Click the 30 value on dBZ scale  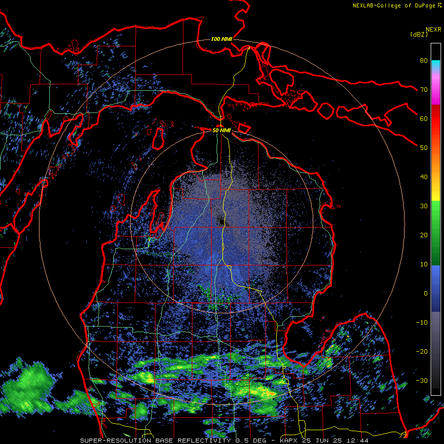point(424,206)
